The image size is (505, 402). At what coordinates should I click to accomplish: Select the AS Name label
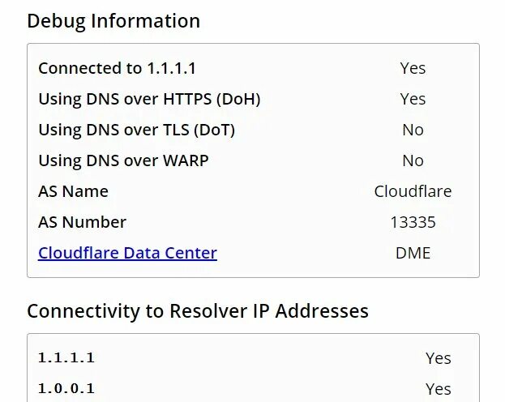coord(73,191)
